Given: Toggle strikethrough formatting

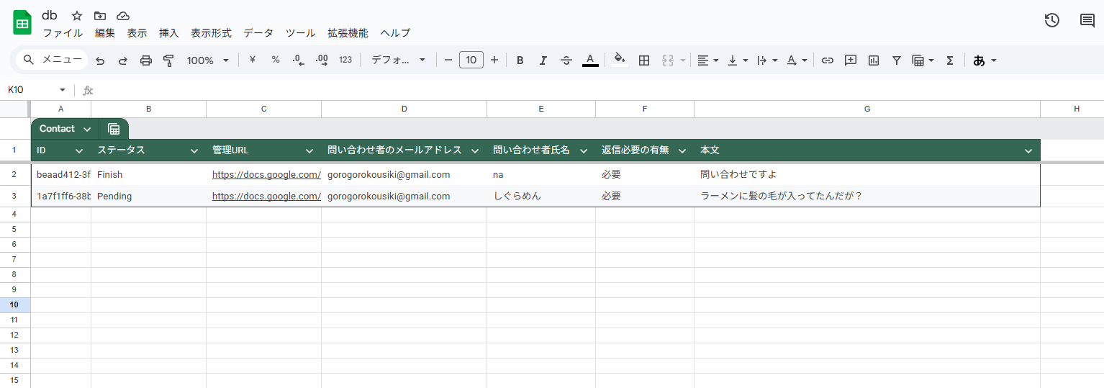Looking at the screenshot, I should (566, 60).
